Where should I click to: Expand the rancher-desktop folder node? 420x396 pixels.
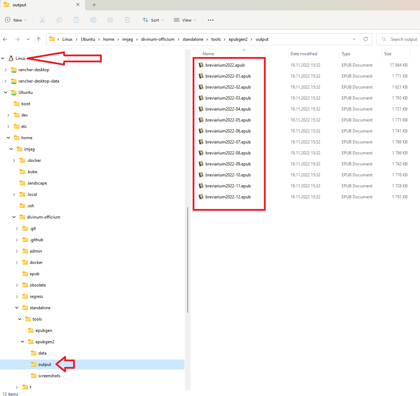pyautogui.click(x=5, y=70)
